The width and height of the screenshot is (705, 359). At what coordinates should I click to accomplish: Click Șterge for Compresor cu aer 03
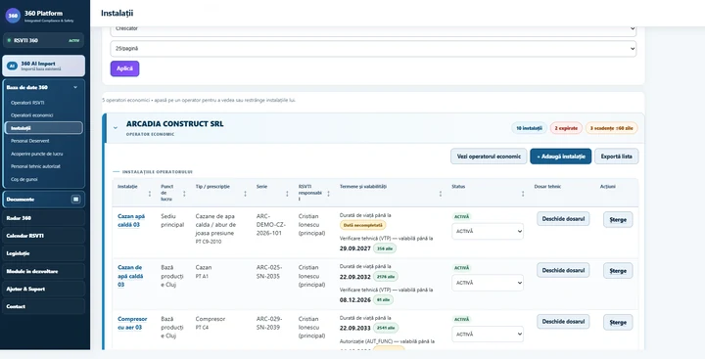click(618, 322)
